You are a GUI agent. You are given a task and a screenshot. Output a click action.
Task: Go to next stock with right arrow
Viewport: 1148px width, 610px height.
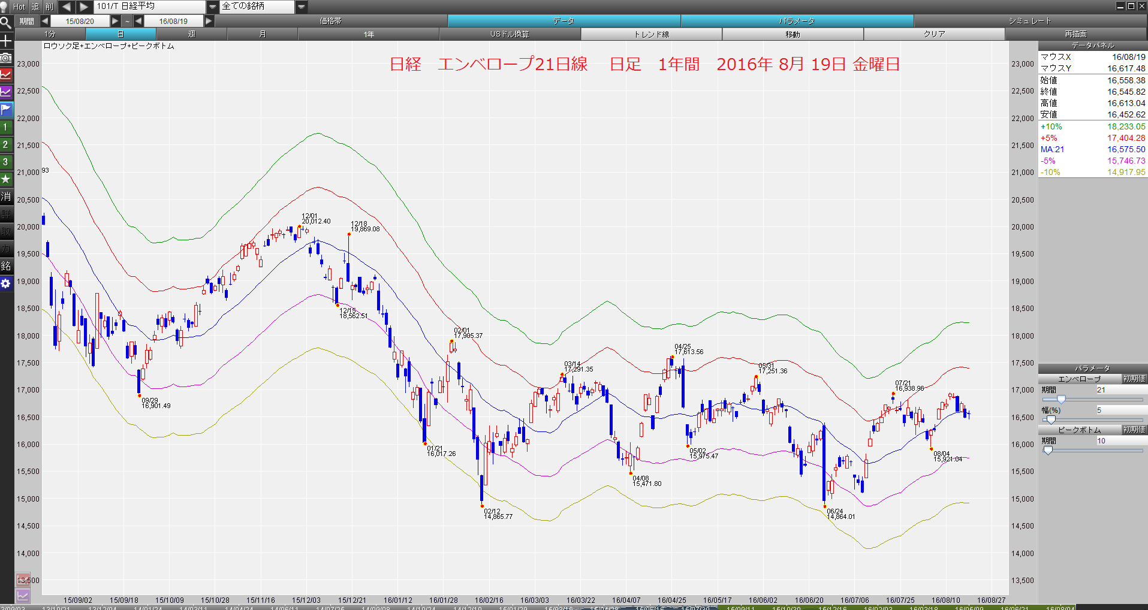85,7
